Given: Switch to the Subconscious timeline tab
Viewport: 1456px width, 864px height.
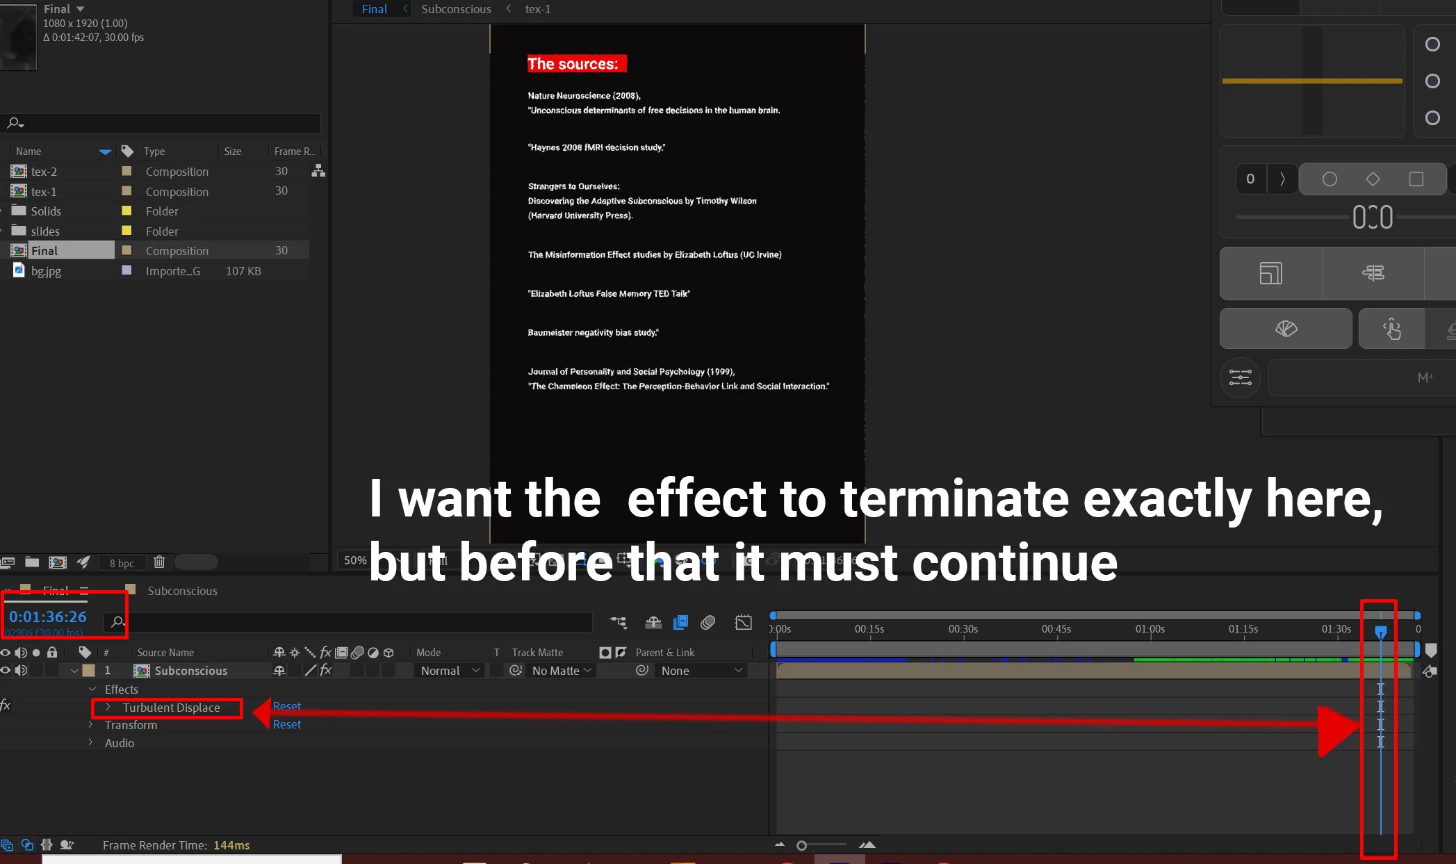Looking at the screenshot, I should pos(182,591).
